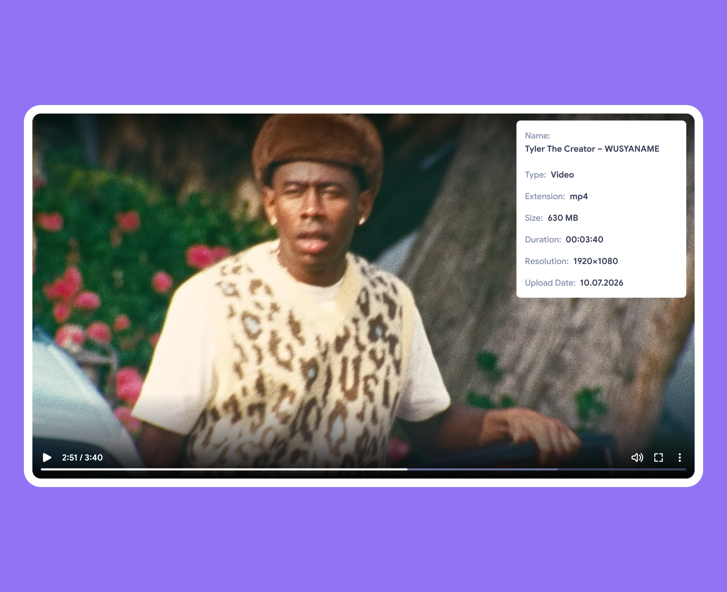Click the Duration: label

pos(543,239)
